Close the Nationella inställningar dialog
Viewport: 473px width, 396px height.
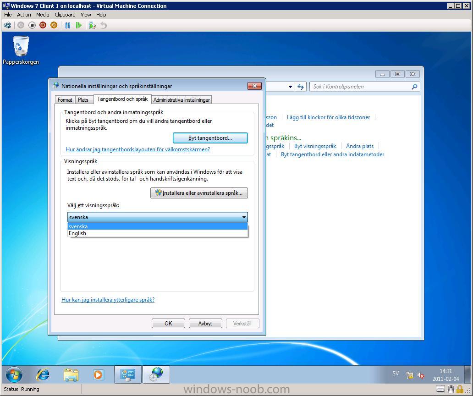(254, 86)
